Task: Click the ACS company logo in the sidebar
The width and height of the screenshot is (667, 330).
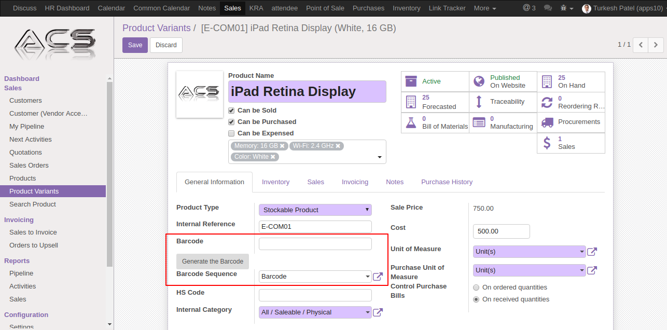Action: pos(55,44)
